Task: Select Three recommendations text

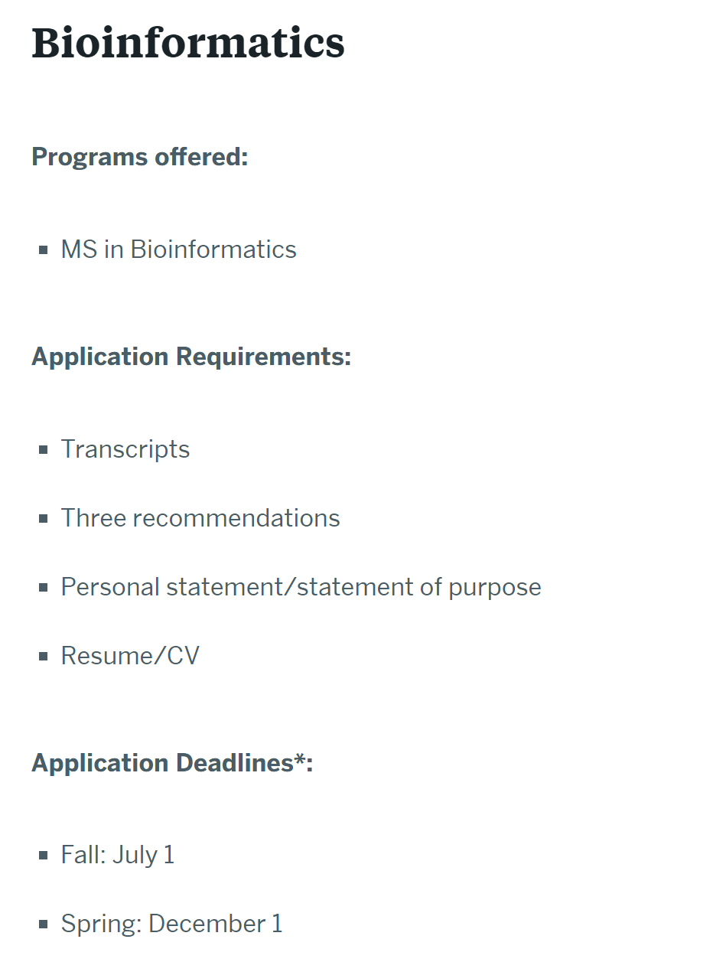Action: click(200, 518)
